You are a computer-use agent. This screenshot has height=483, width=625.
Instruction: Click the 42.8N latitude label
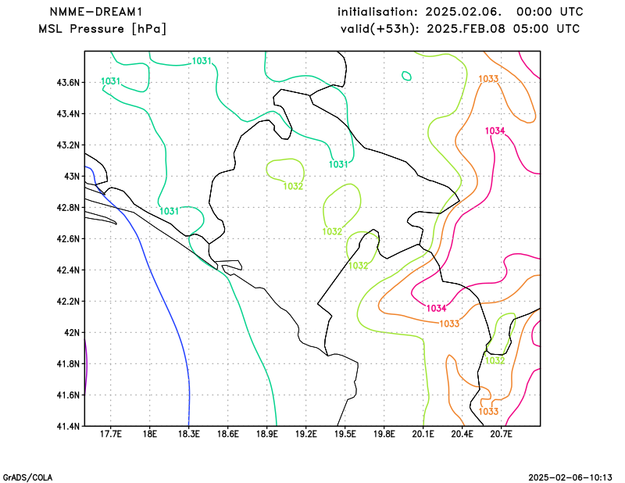tap(68, 207)
